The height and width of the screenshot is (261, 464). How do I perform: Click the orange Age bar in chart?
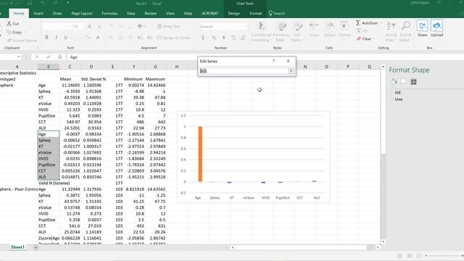[200, 154]
